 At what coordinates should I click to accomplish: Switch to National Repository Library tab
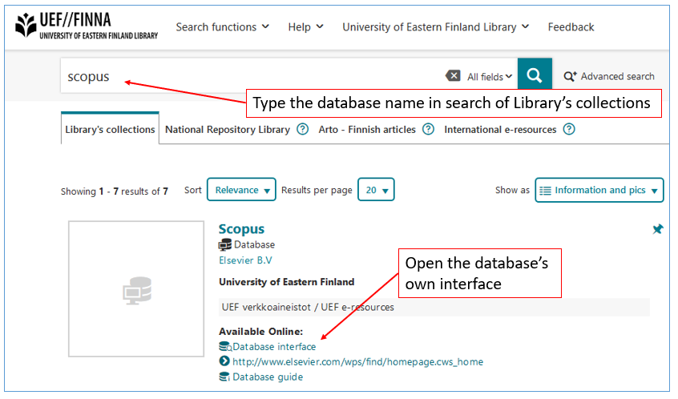click(x=228, y=129)
